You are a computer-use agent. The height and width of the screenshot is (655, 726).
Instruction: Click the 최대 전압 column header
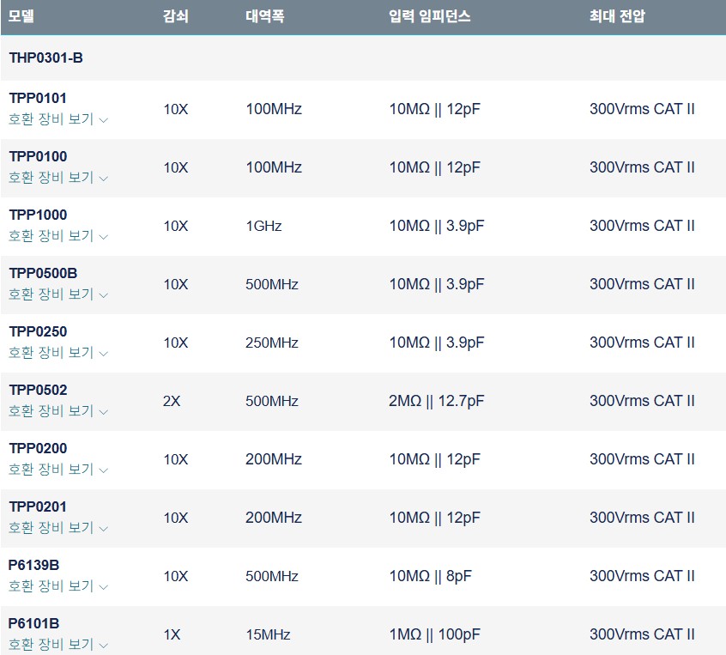(617, 16)
